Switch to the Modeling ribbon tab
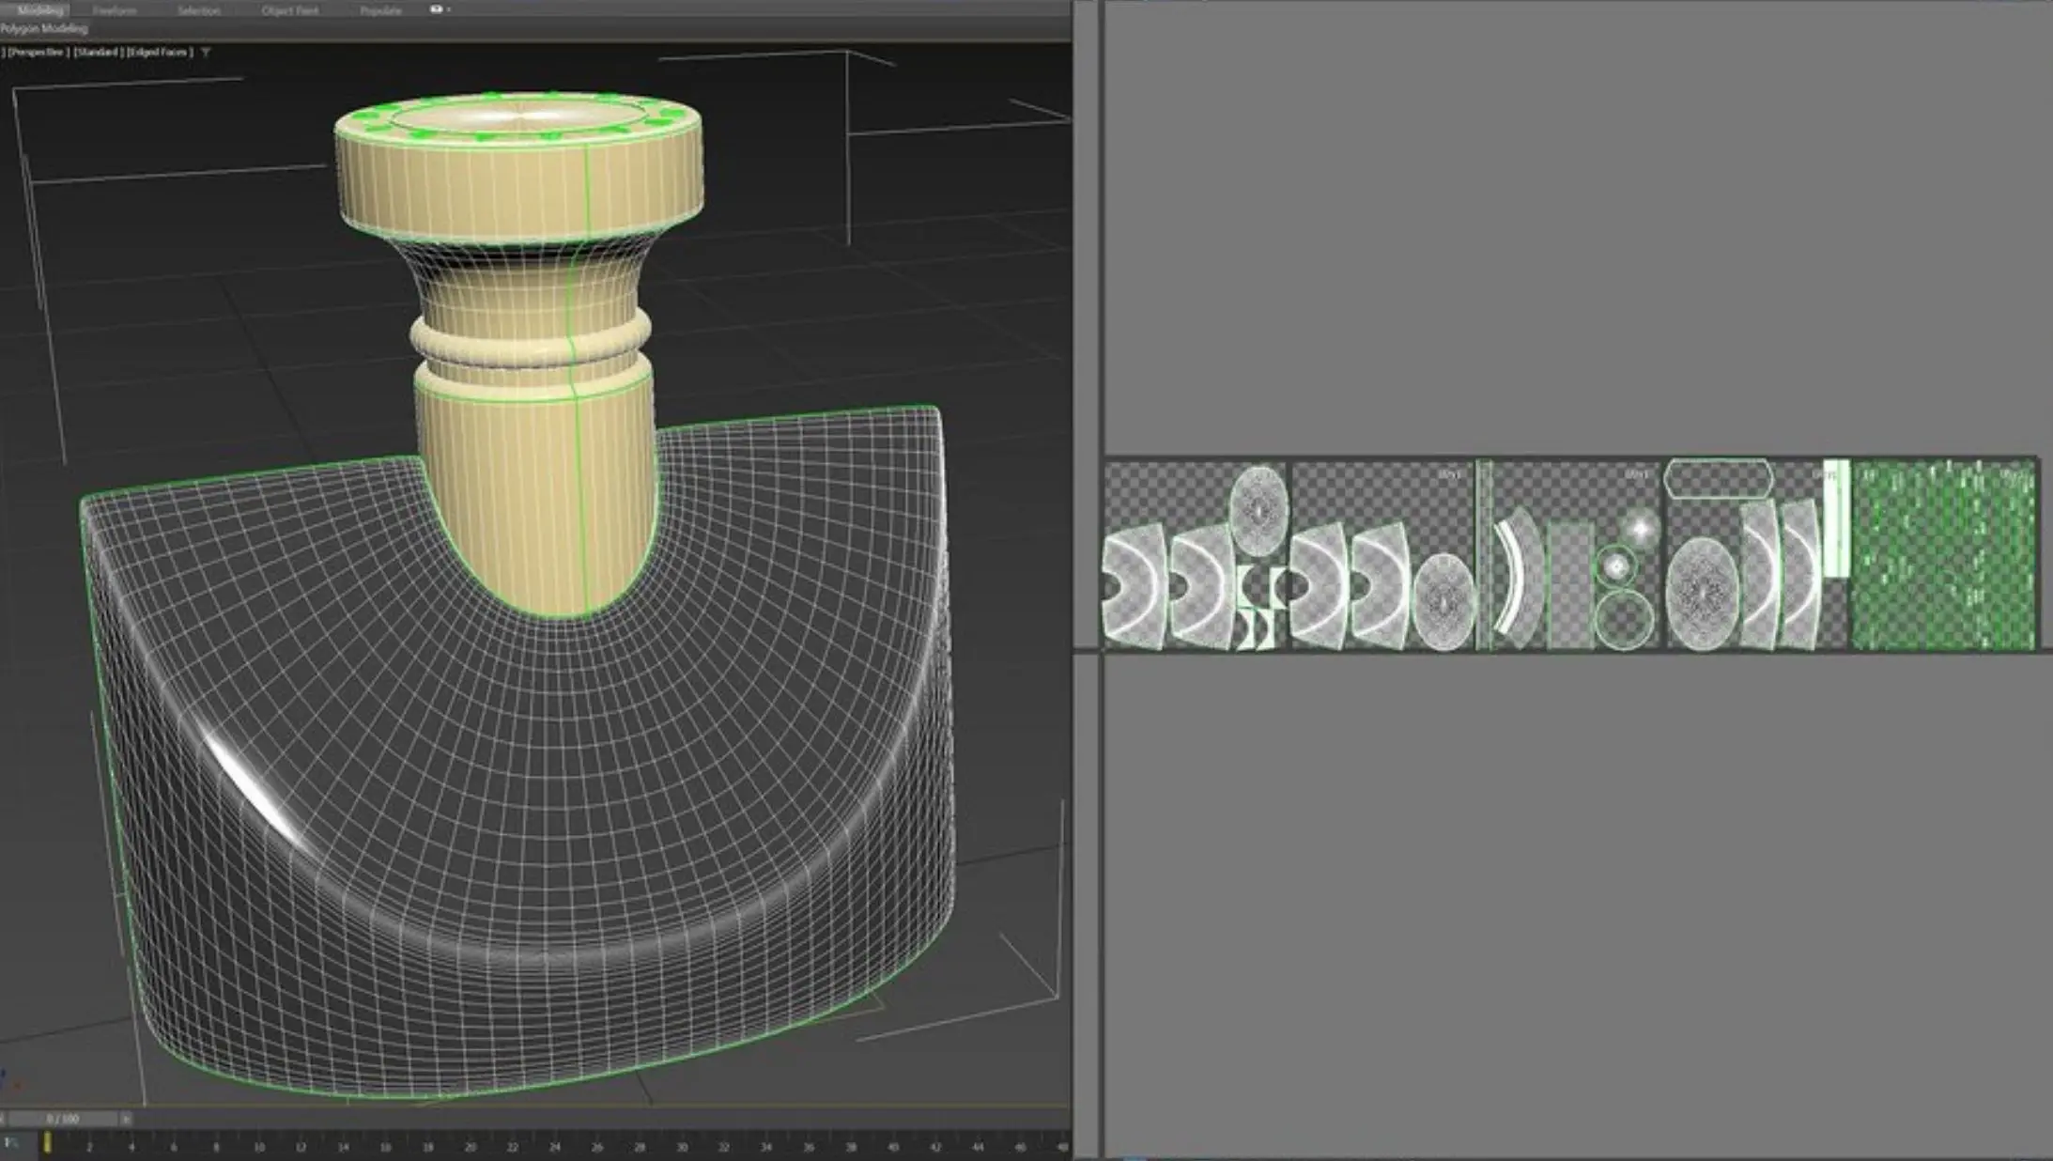The height and width of the screenshot is (1161, 2053). pyautogui.click(x=39, y=9)
